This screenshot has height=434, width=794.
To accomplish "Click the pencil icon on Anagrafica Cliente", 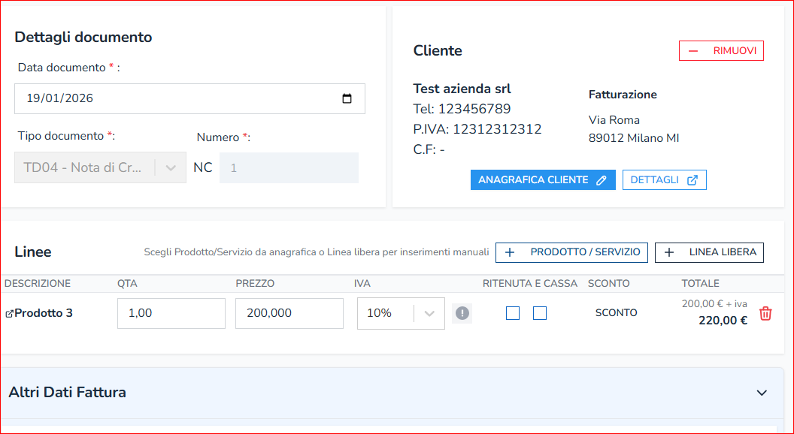I will click(x=601, y=180).
